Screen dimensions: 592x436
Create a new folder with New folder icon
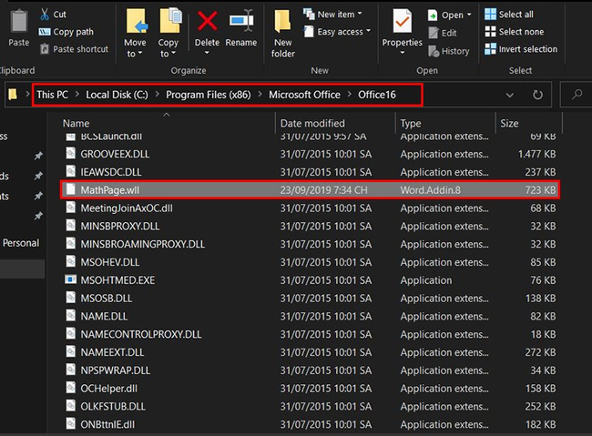[x=283, y=22]
